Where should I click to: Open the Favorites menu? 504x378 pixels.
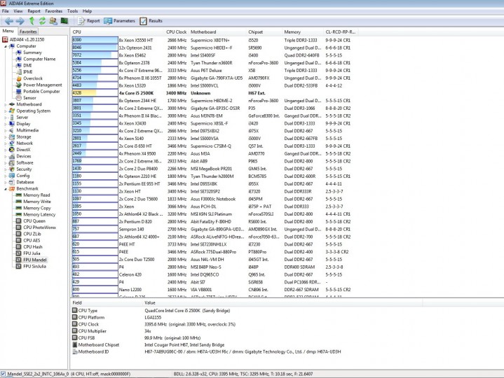[x=54, y=11]
